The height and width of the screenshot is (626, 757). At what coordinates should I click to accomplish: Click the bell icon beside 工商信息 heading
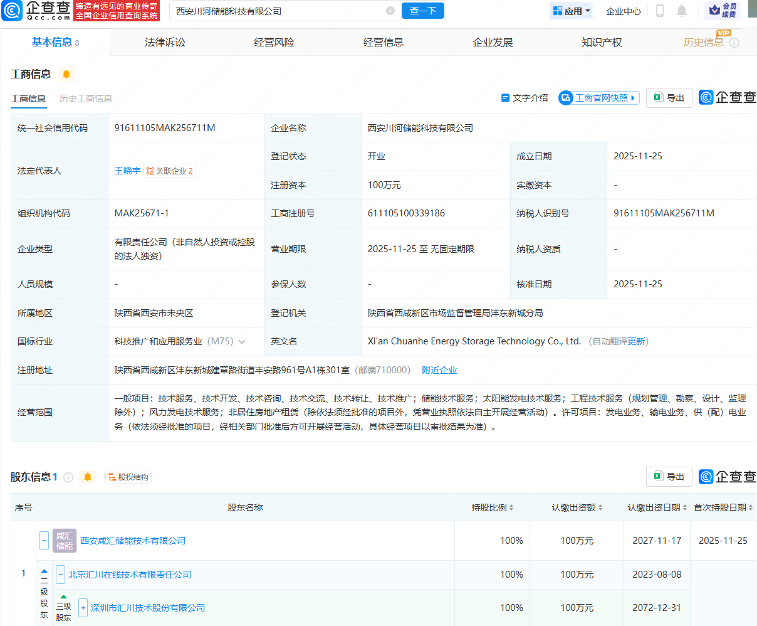click(x=66, y=74)
